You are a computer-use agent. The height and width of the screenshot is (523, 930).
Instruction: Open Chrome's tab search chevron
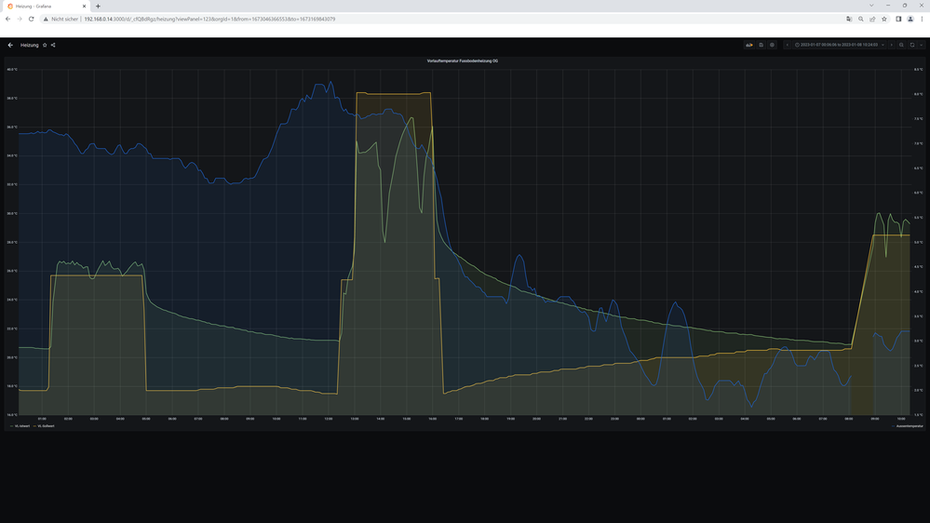click(x=871, y=6)
